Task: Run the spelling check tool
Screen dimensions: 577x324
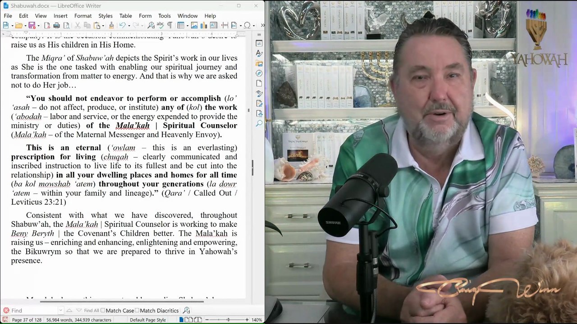Action: click(x=160, y=25)
